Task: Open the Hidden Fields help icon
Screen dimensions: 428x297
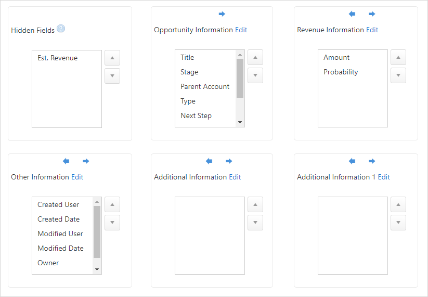Action: (x=61, y=29)
